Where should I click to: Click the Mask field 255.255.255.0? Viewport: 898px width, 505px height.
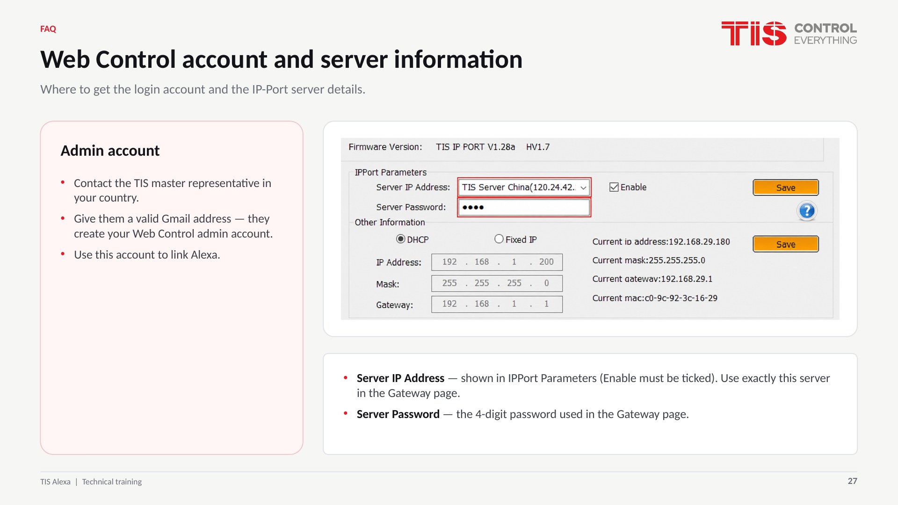pos(497,283)
